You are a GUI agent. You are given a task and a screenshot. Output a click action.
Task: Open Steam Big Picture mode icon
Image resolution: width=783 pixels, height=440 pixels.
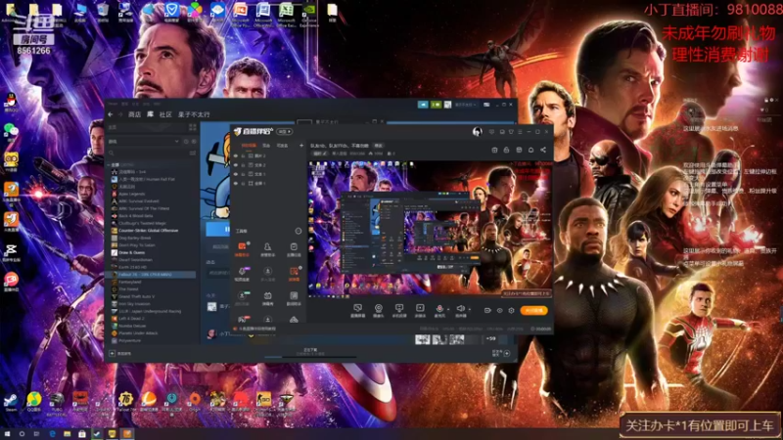coord(486,105)
